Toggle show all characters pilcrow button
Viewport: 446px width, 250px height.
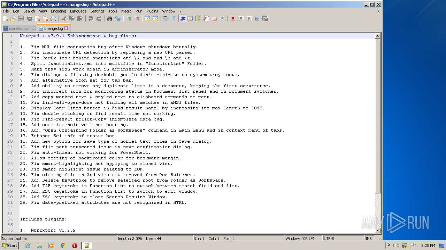[174, 18]
